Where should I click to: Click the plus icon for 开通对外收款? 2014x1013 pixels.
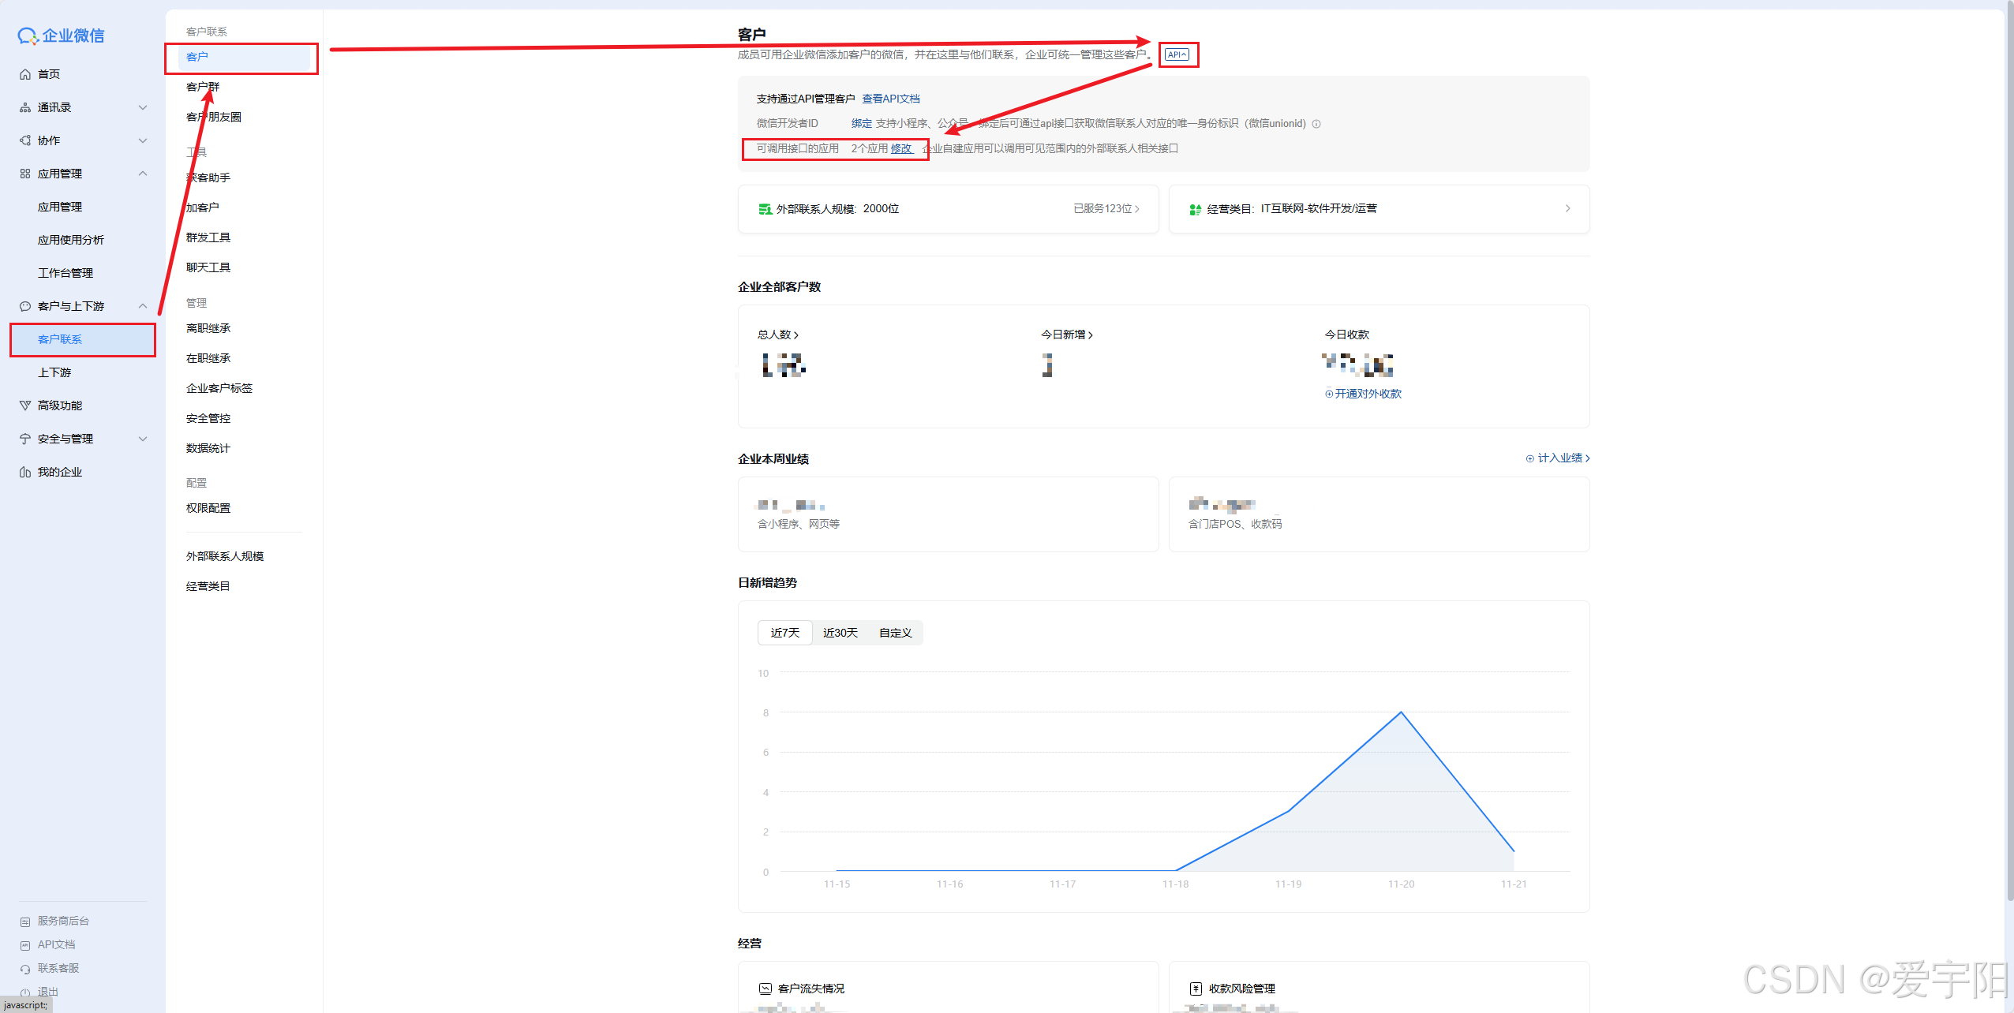1329,394
